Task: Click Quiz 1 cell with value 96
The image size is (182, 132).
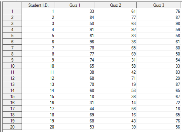Action: tap(75, 42)
